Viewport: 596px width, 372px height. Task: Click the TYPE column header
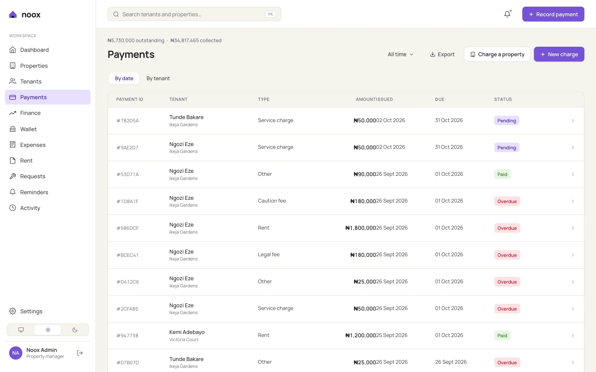[264, 99]
